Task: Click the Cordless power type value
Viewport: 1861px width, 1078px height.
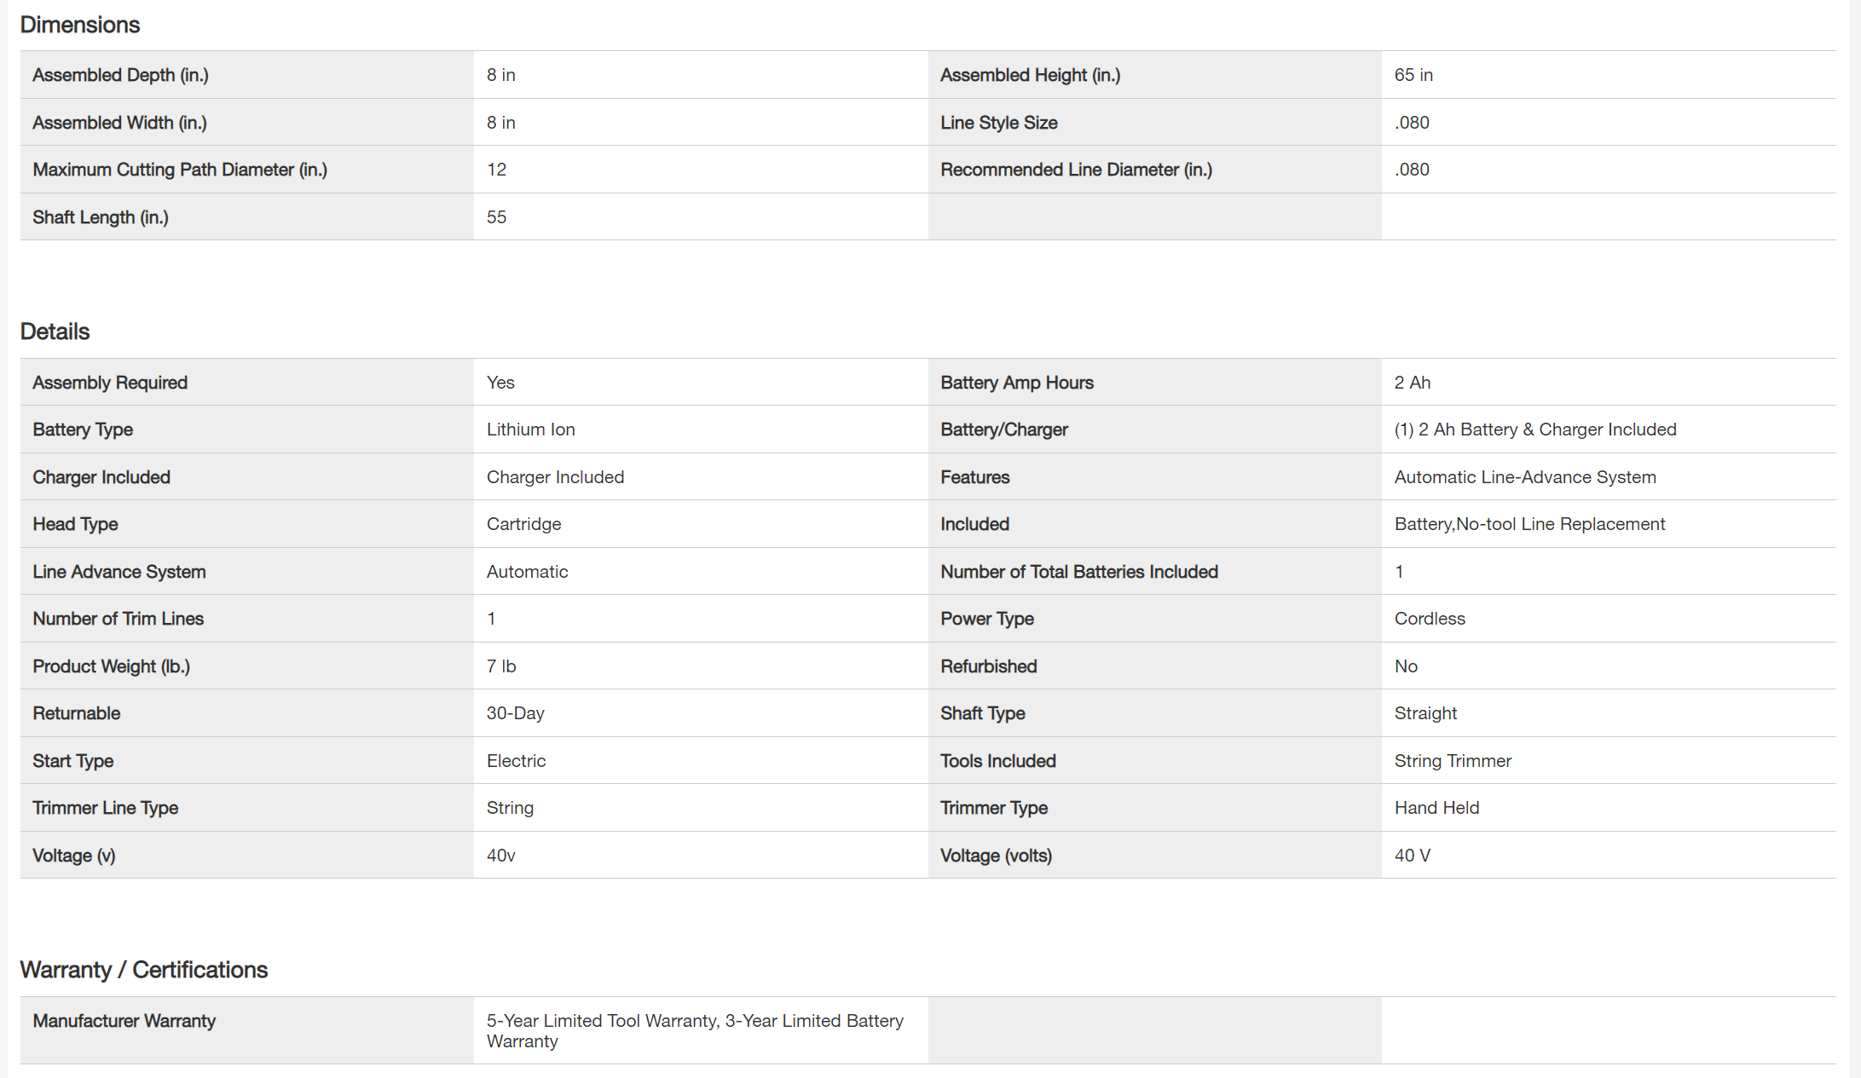Action: click(1430, 619)
